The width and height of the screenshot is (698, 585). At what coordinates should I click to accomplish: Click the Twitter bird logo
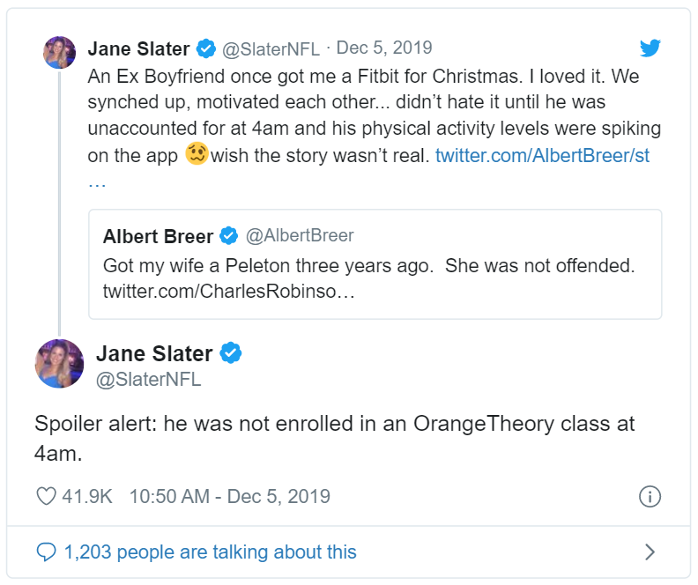[650, 48]
